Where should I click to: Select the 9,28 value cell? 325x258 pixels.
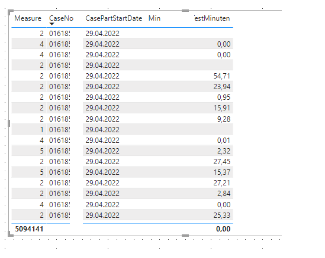(224, 119)
